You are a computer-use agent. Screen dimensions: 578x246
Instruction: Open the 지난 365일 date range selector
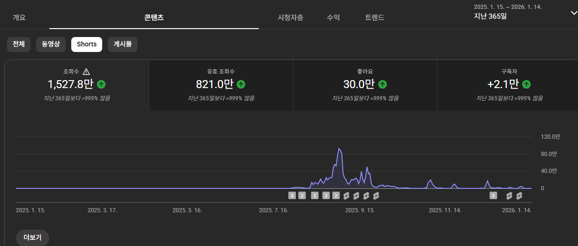tap(490, 16)
